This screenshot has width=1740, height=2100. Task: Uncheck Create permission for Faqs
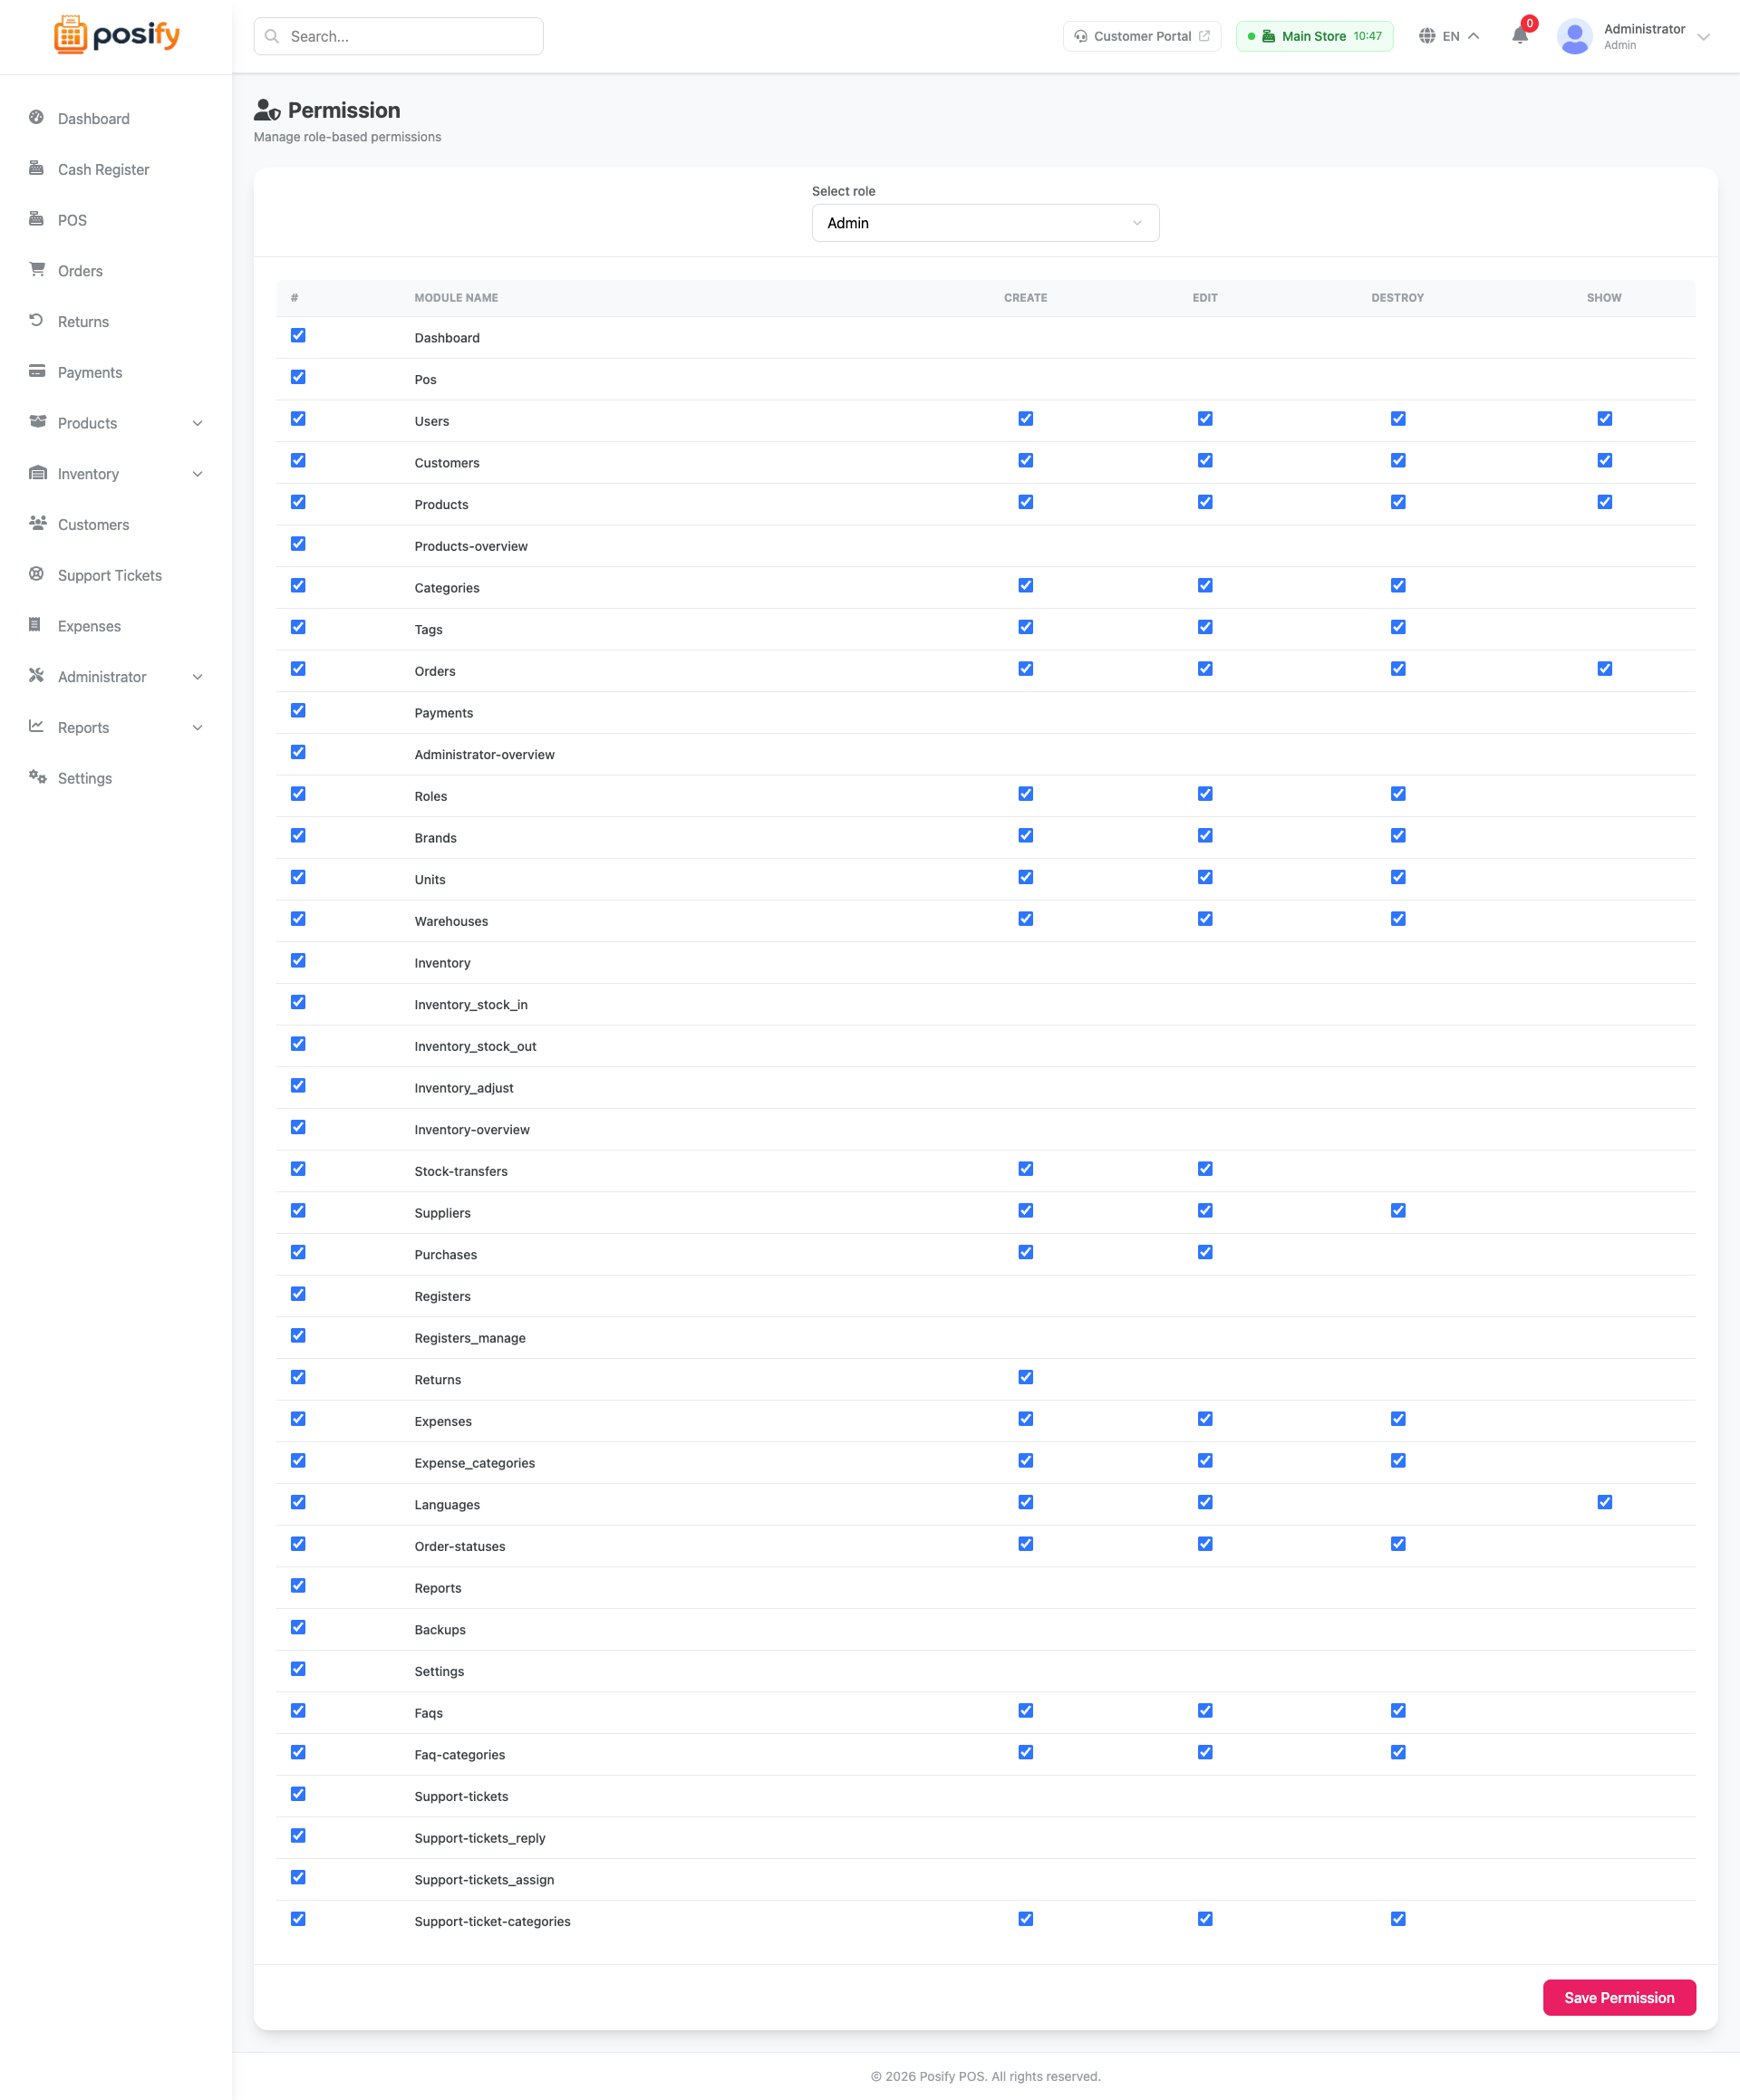click(1026, 1711)
